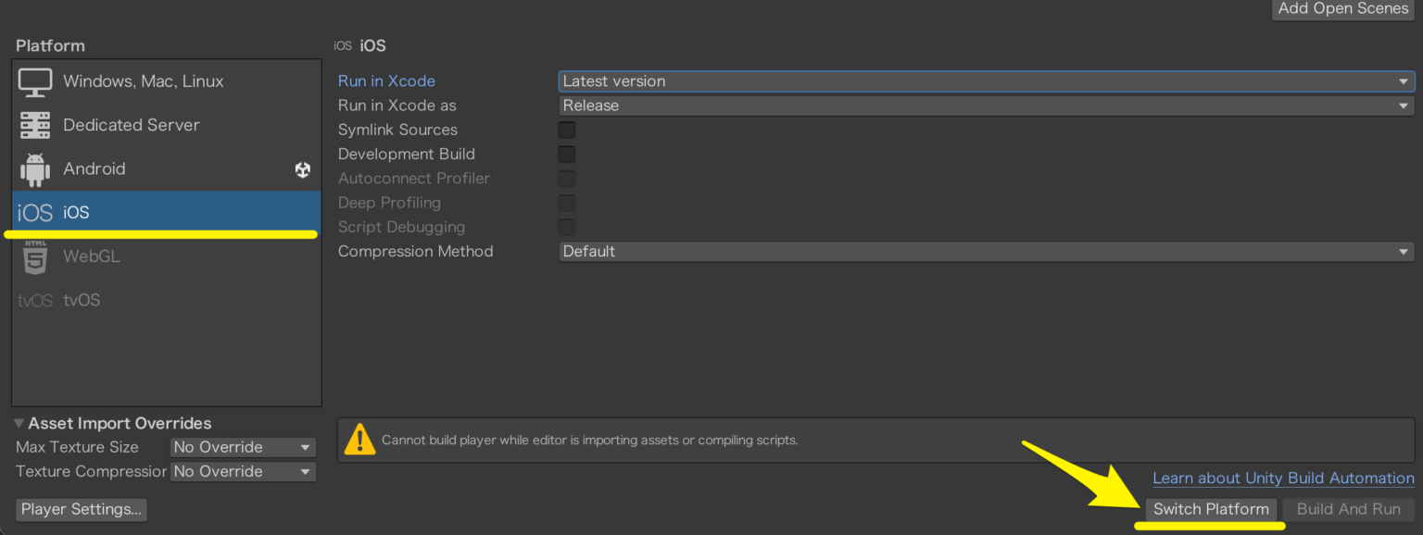This screenshot has width=1423, height=535.
Task: Open Learn about Unity Build Automation link
Action: [x=1283, y=479]
